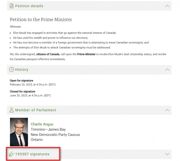Expand the signatures section chevron

(167, 154)
